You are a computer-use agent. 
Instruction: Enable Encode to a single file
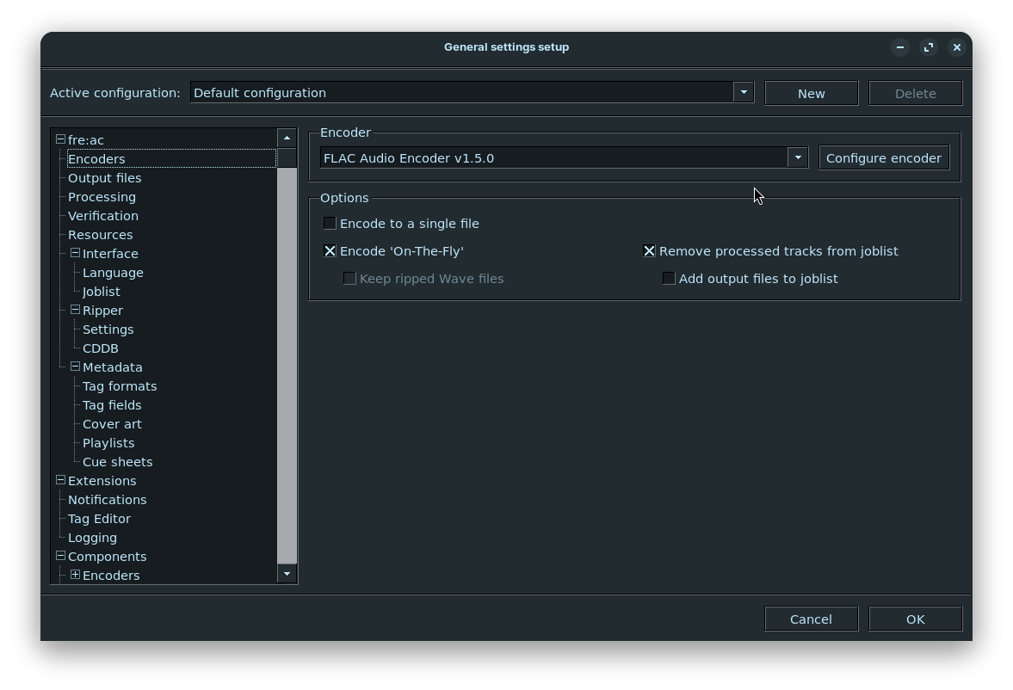[x=330, y=224]
